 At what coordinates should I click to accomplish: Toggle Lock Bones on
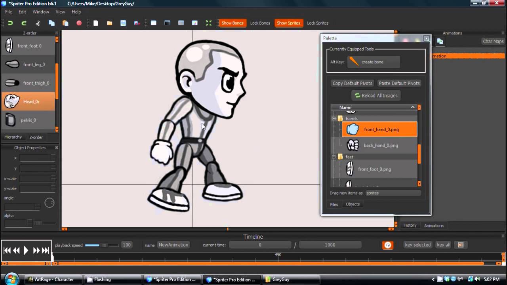click(x=260, y=23)
